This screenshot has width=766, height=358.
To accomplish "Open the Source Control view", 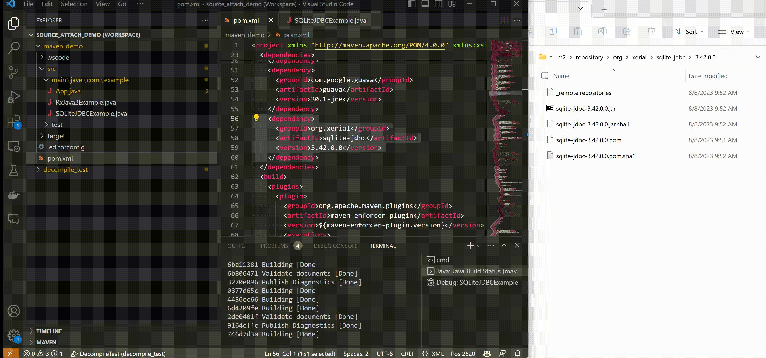I will (13, 72).
